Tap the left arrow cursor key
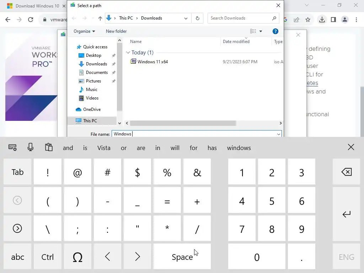 click(x=107, y=257)
